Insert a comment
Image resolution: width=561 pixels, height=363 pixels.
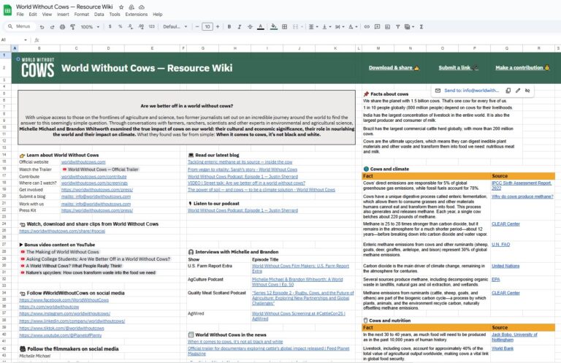point(377,27)
